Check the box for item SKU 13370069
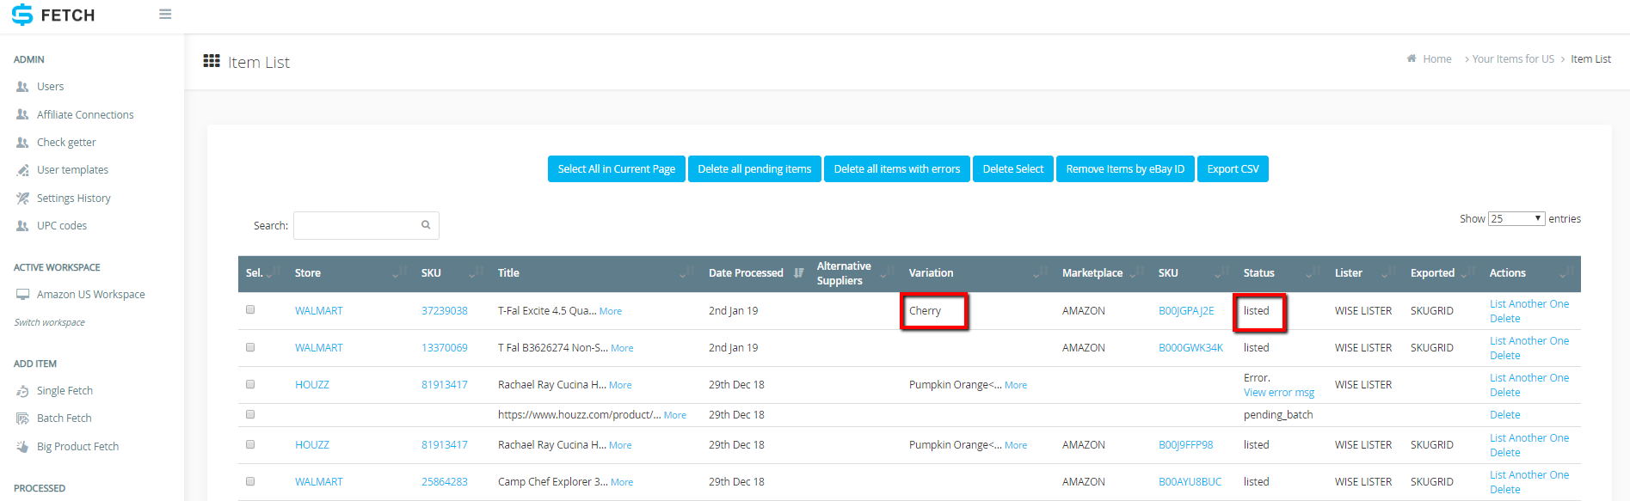 [x=250, y=347]
